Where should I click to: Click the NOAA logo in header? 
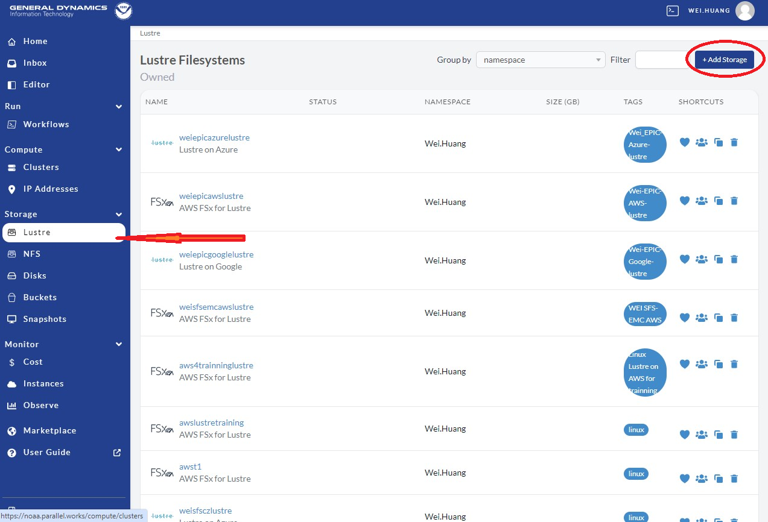[x=124, y=11]
